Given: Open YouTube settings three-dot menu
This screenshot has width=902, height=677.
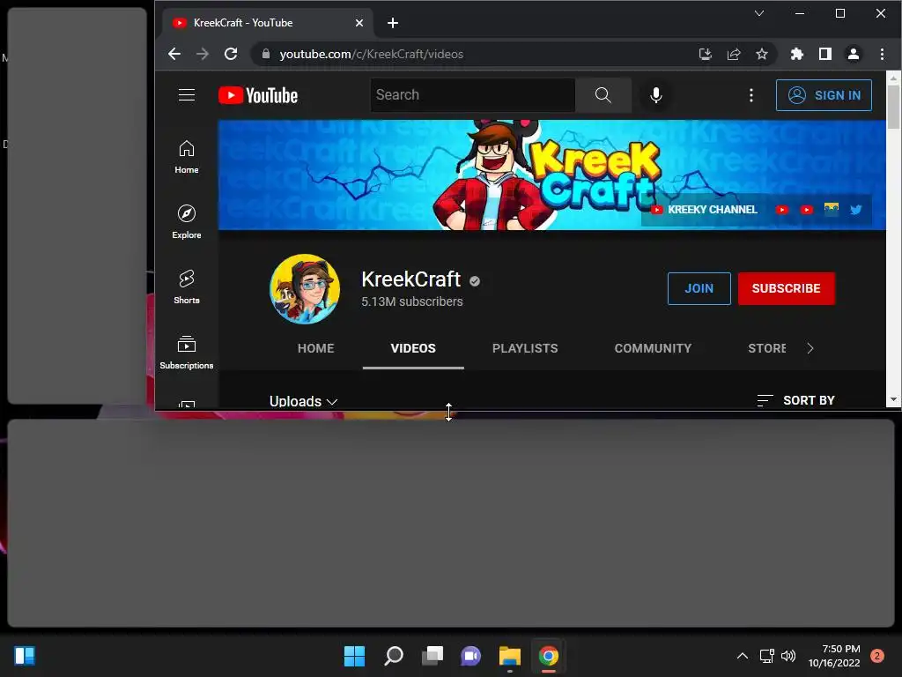Looking at the screenshot, I should [x=750, y=95].
